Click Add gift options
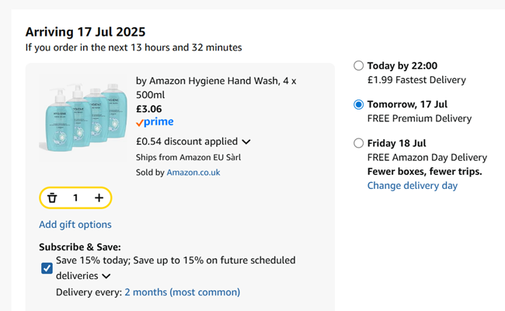 tap(75, 225)
